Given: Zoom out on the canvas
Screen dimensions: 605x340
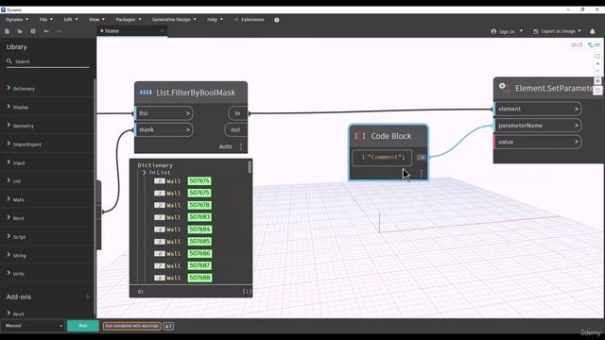Looking at the screenshot, I should click(597, 71).
